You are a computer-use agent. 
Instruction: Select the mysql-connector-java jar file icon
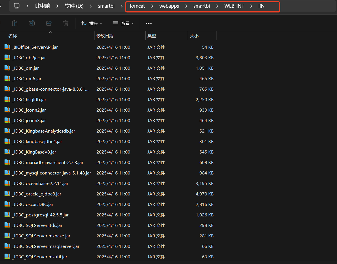pyautogui.click(x=7, y=173)
